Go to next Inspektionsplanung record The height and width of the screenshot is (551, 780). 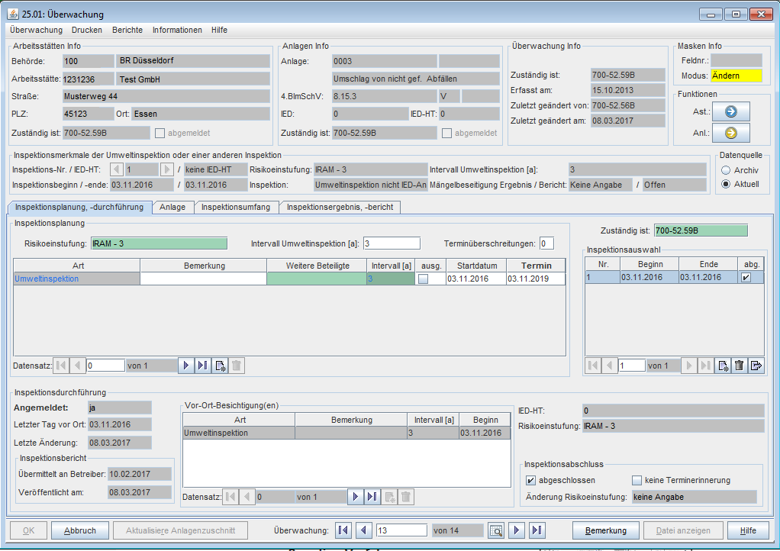tap(186, 366)
